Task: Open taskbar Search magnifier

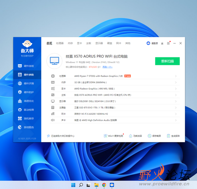Action: tap(81, 185)
